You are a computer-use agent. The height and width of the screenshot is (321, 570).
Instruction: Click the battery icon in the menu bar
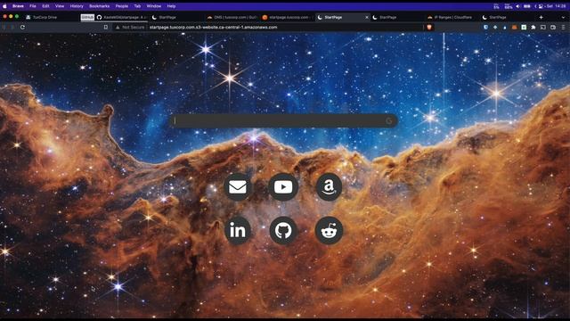(x=526, y=6)
